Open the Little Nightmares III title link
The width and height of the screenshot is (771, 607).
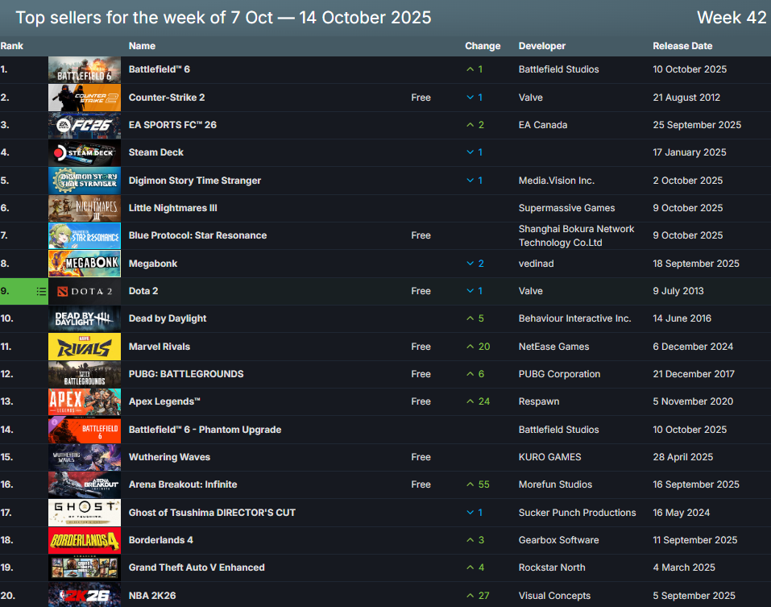(172, 208)
